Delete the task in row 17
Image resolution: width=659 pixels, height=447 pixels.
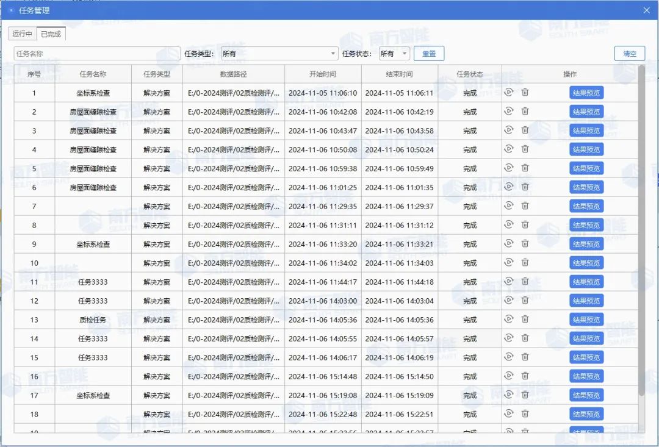(x=525, y=395)
